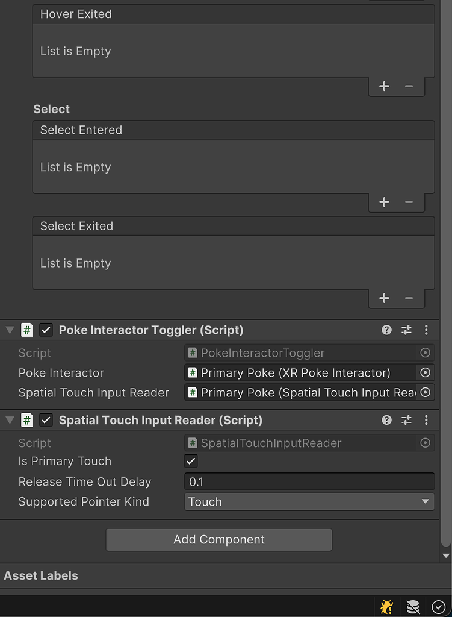Screen dimensions: 452x617
Task: Open Poke Interactor Toggler kebab menu
Action: (x=426, y=330)
